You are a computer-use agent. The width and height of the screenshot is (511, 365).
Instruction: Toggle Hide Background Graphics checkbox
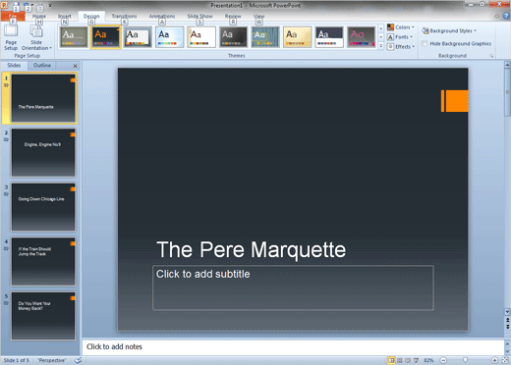tap(425, 43)
